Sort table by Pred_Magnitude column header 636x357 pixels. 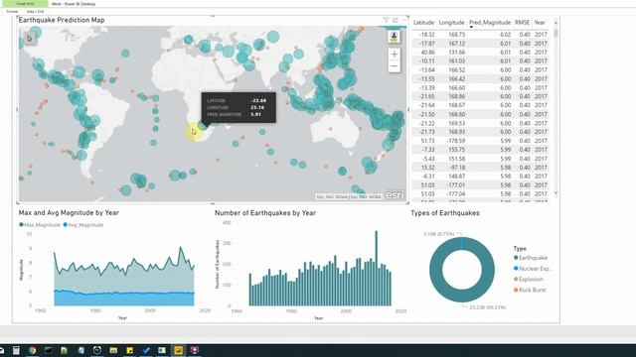tap(490, 23)
